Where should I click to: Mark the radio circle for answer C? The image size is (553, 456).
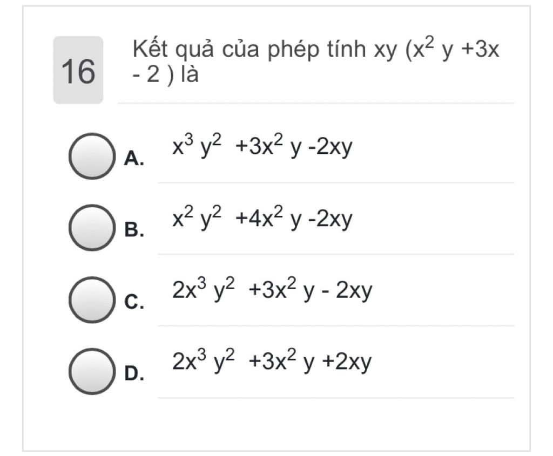coord(92,300)
